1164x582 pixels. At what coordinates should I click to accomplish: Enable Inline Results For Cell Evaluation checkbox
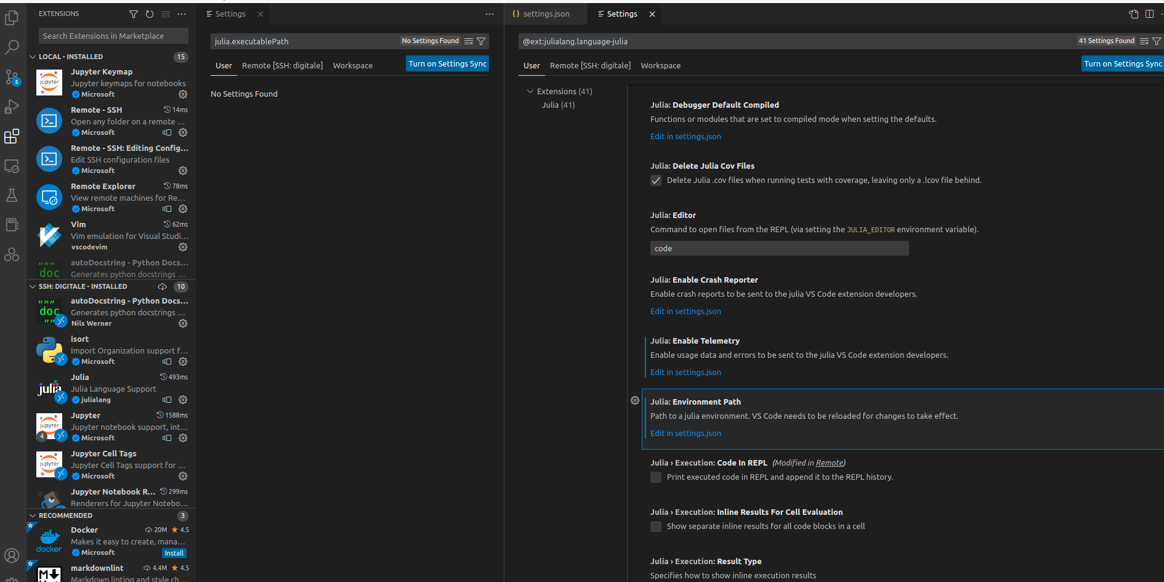(x=656, y=527)
